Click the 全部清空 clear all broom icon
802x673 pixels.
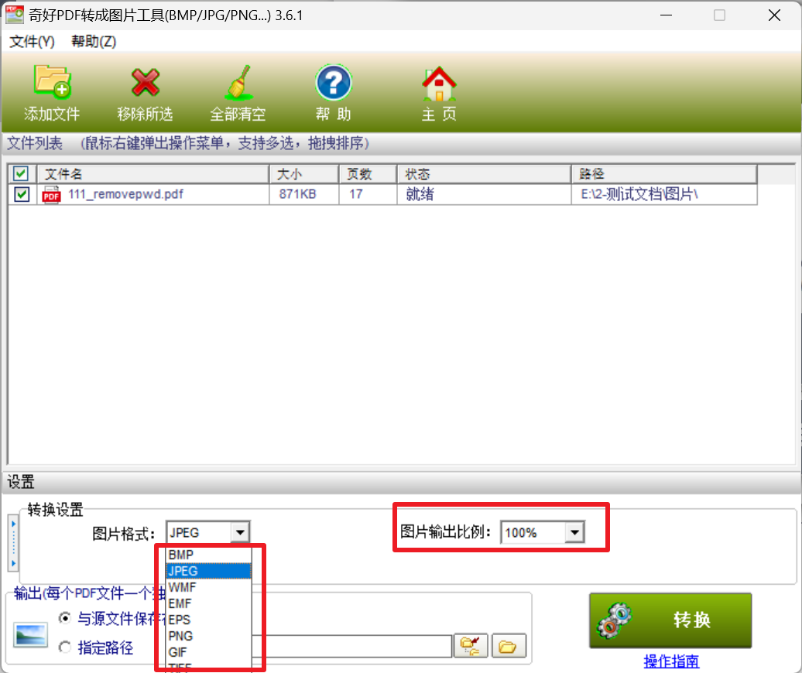point(238,82)
